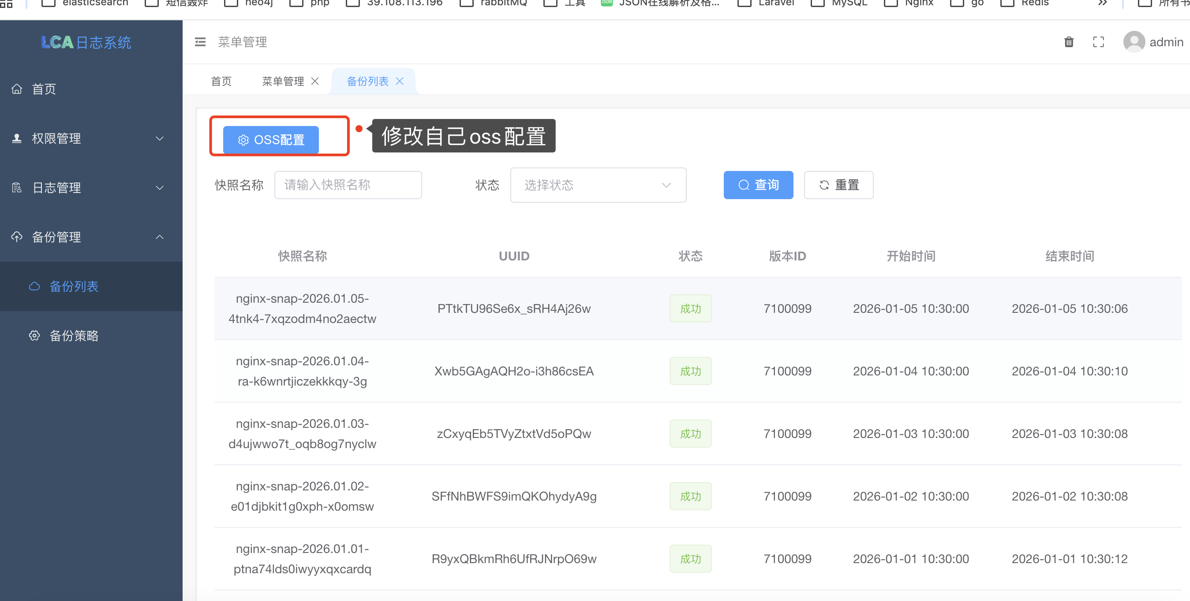This screenshot has width=1190, height=601.
Task: Close the 备份列表 tab
Action: tap(400, 81)
